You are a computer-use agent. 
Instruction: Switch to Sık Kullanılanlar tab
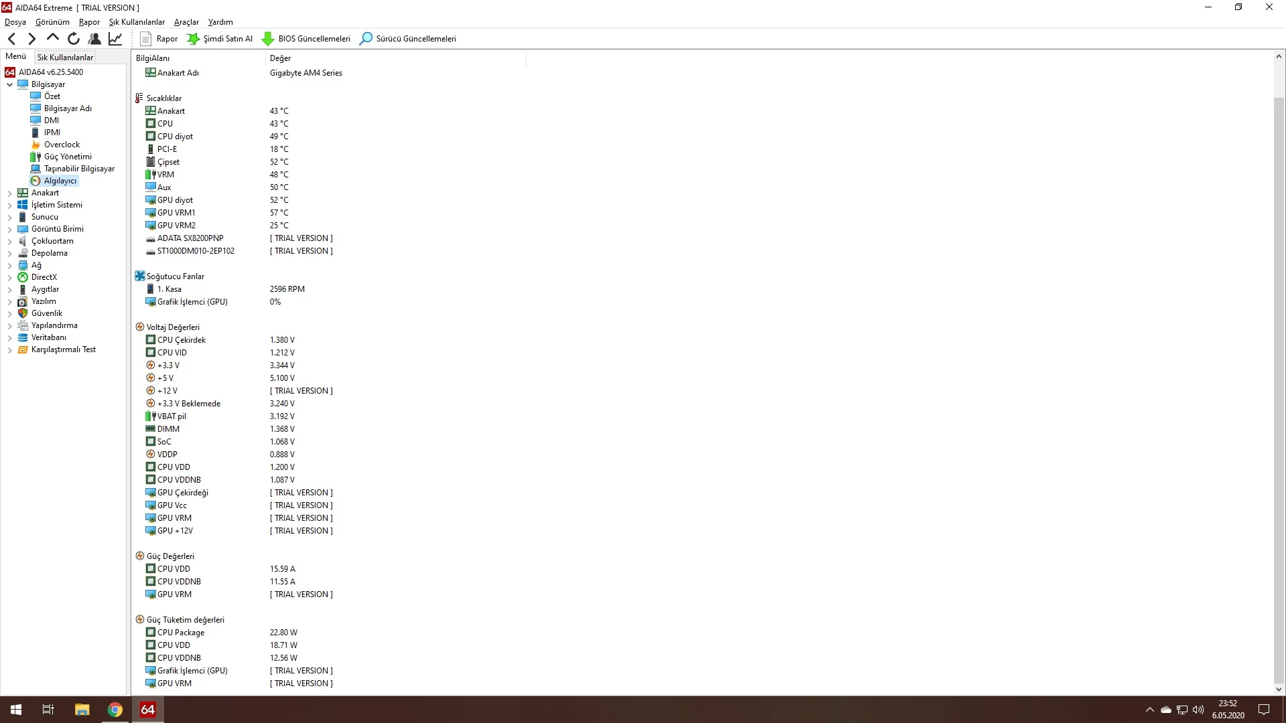(65, 58)
